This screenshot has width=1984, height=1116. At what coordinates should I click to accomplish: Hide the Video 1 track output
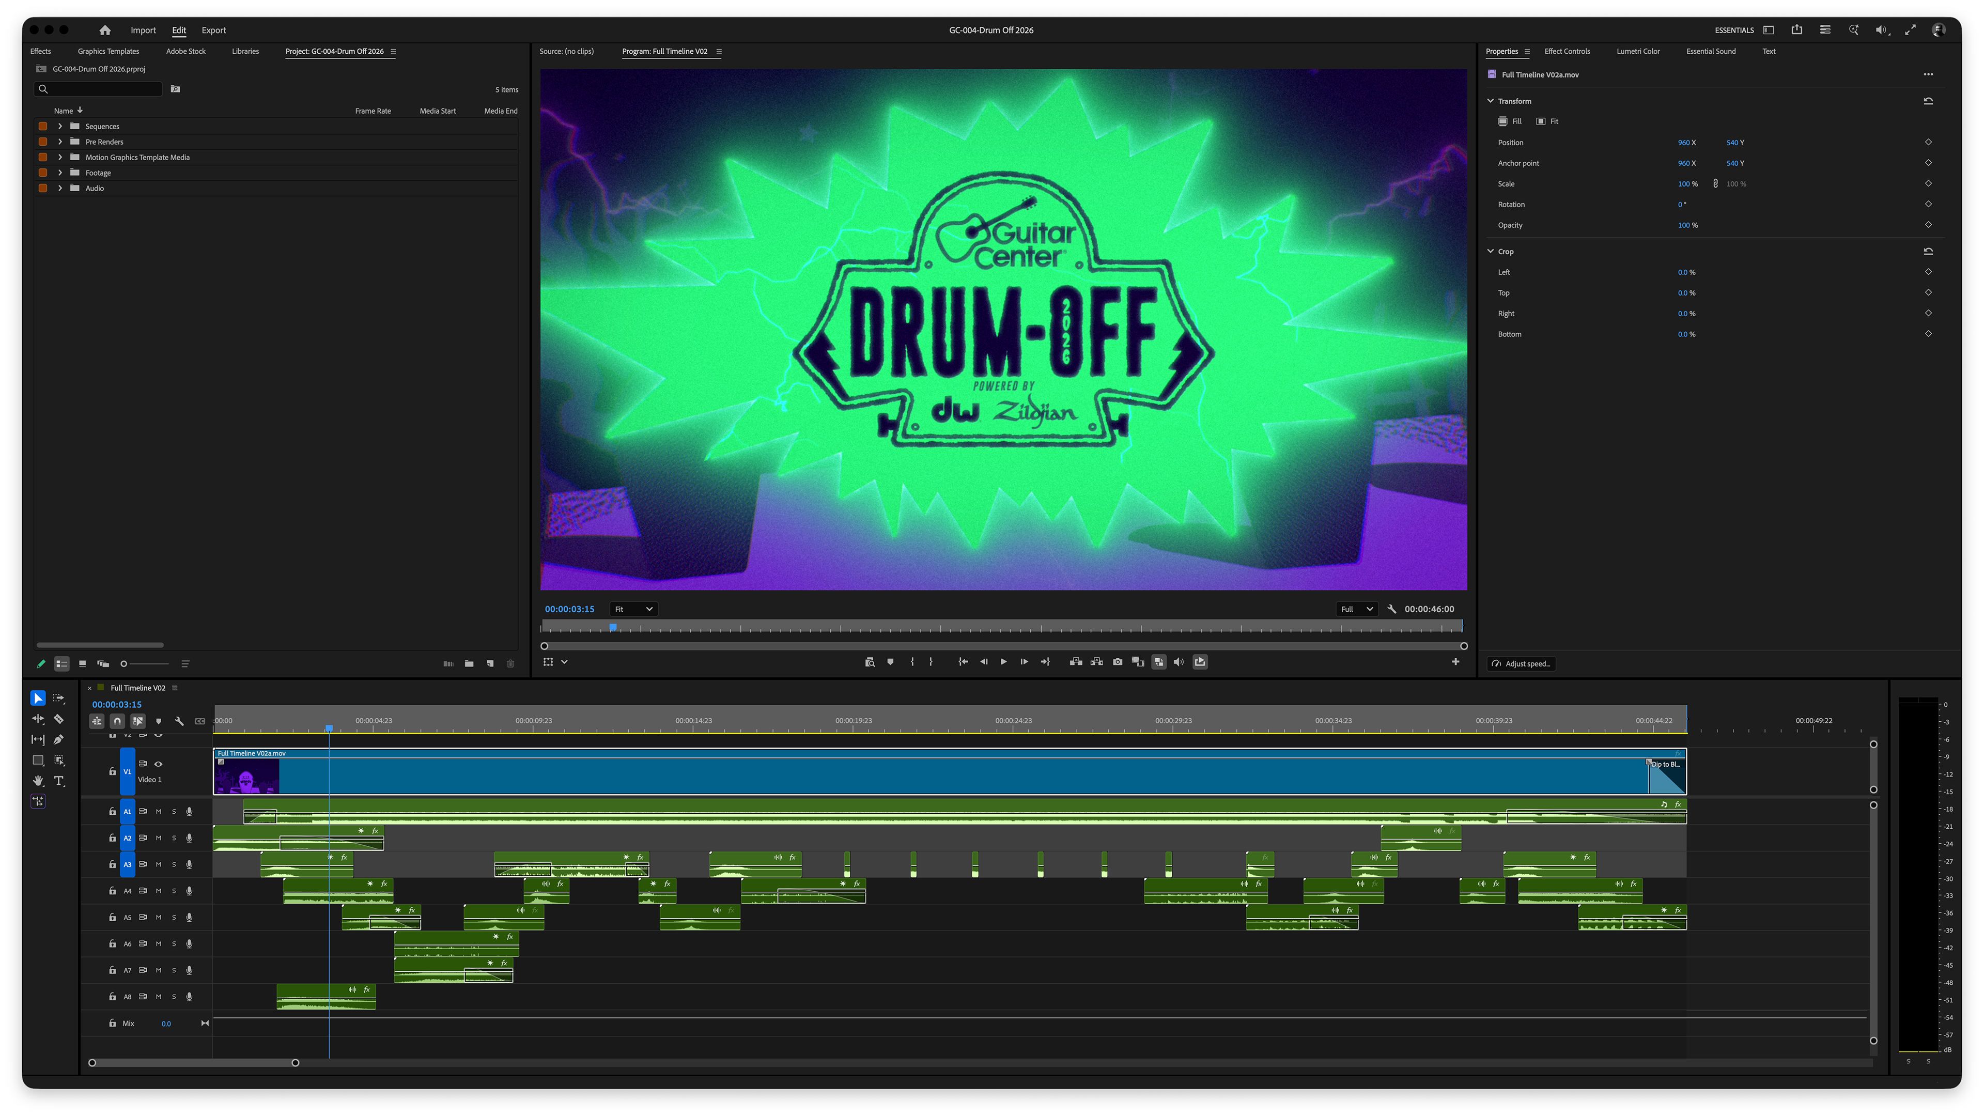click(159, 764)
